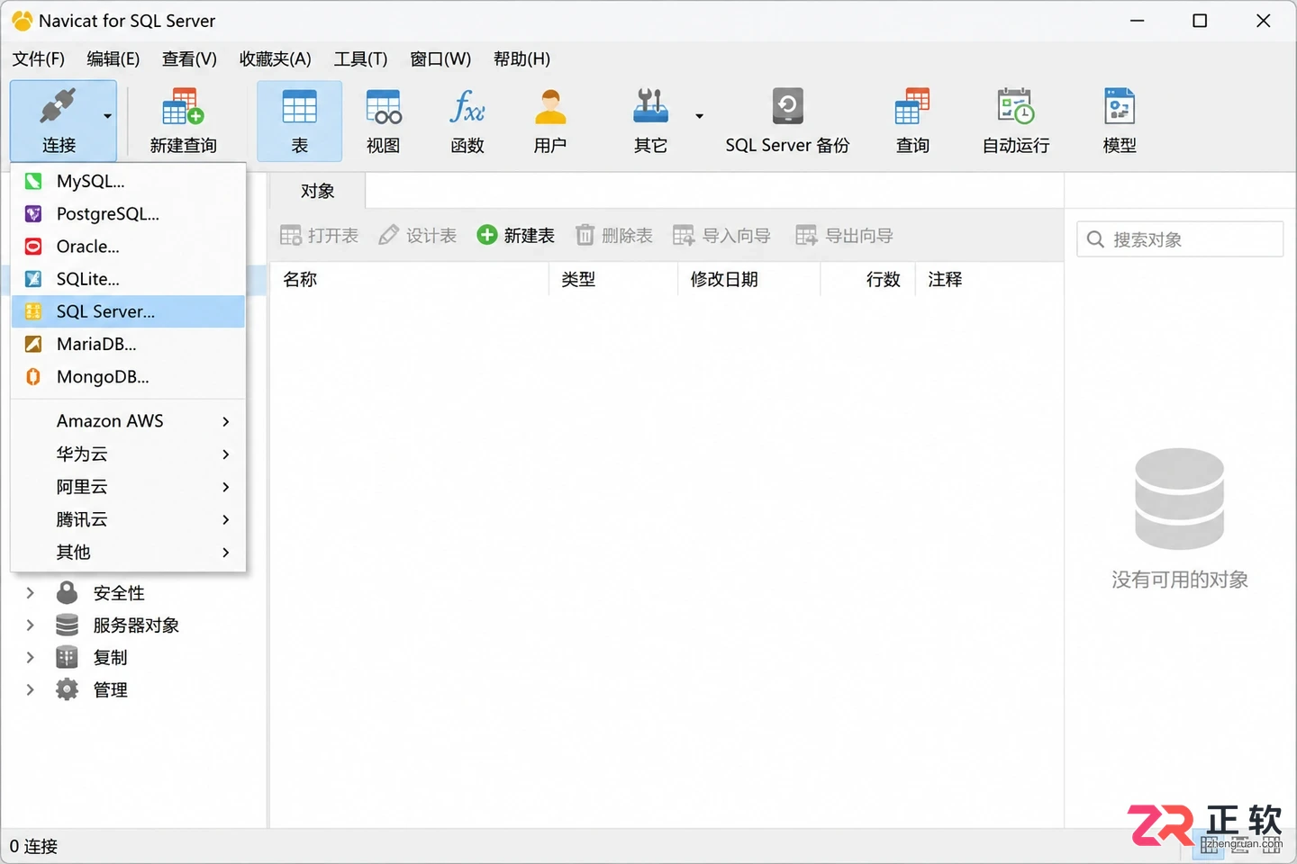This screenshot has height=864, width=1297.
Task: Choose MariaDB... connection entry
Action: click(128, 344)
